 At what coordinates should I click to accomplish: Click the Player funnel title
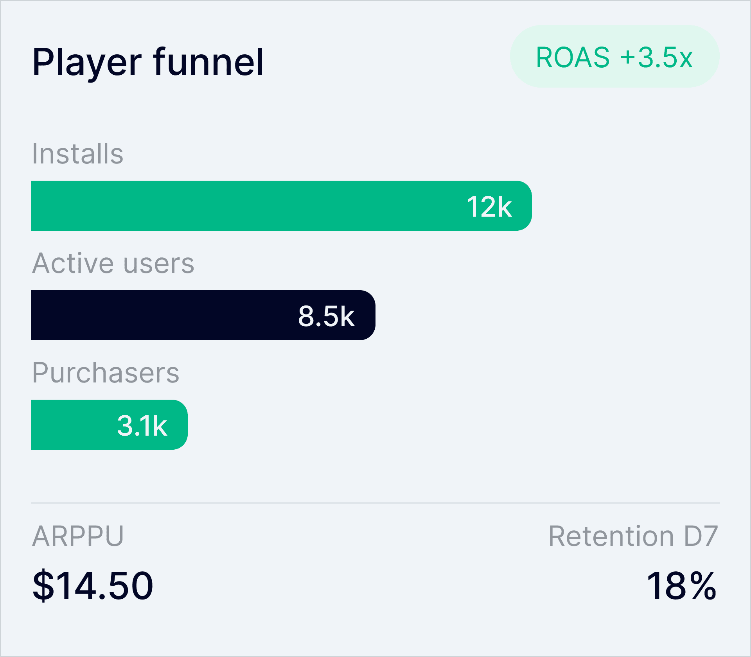148,62
